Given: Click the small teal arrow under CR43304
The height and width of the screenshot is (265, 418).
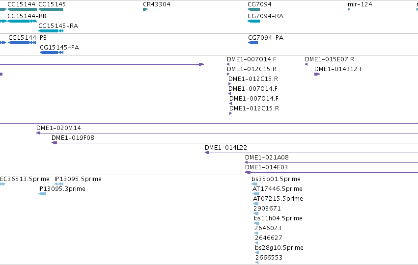Looking at the screenshot, I should click(145, 9).
